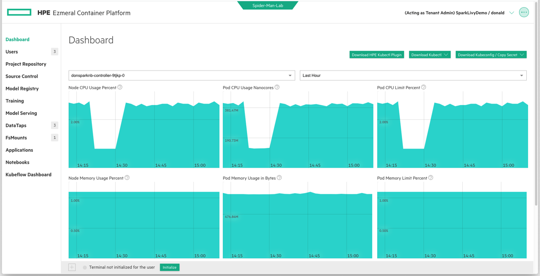Open the ellipsis user menu icon
This screenshot has width=540, height=276.
524,12
